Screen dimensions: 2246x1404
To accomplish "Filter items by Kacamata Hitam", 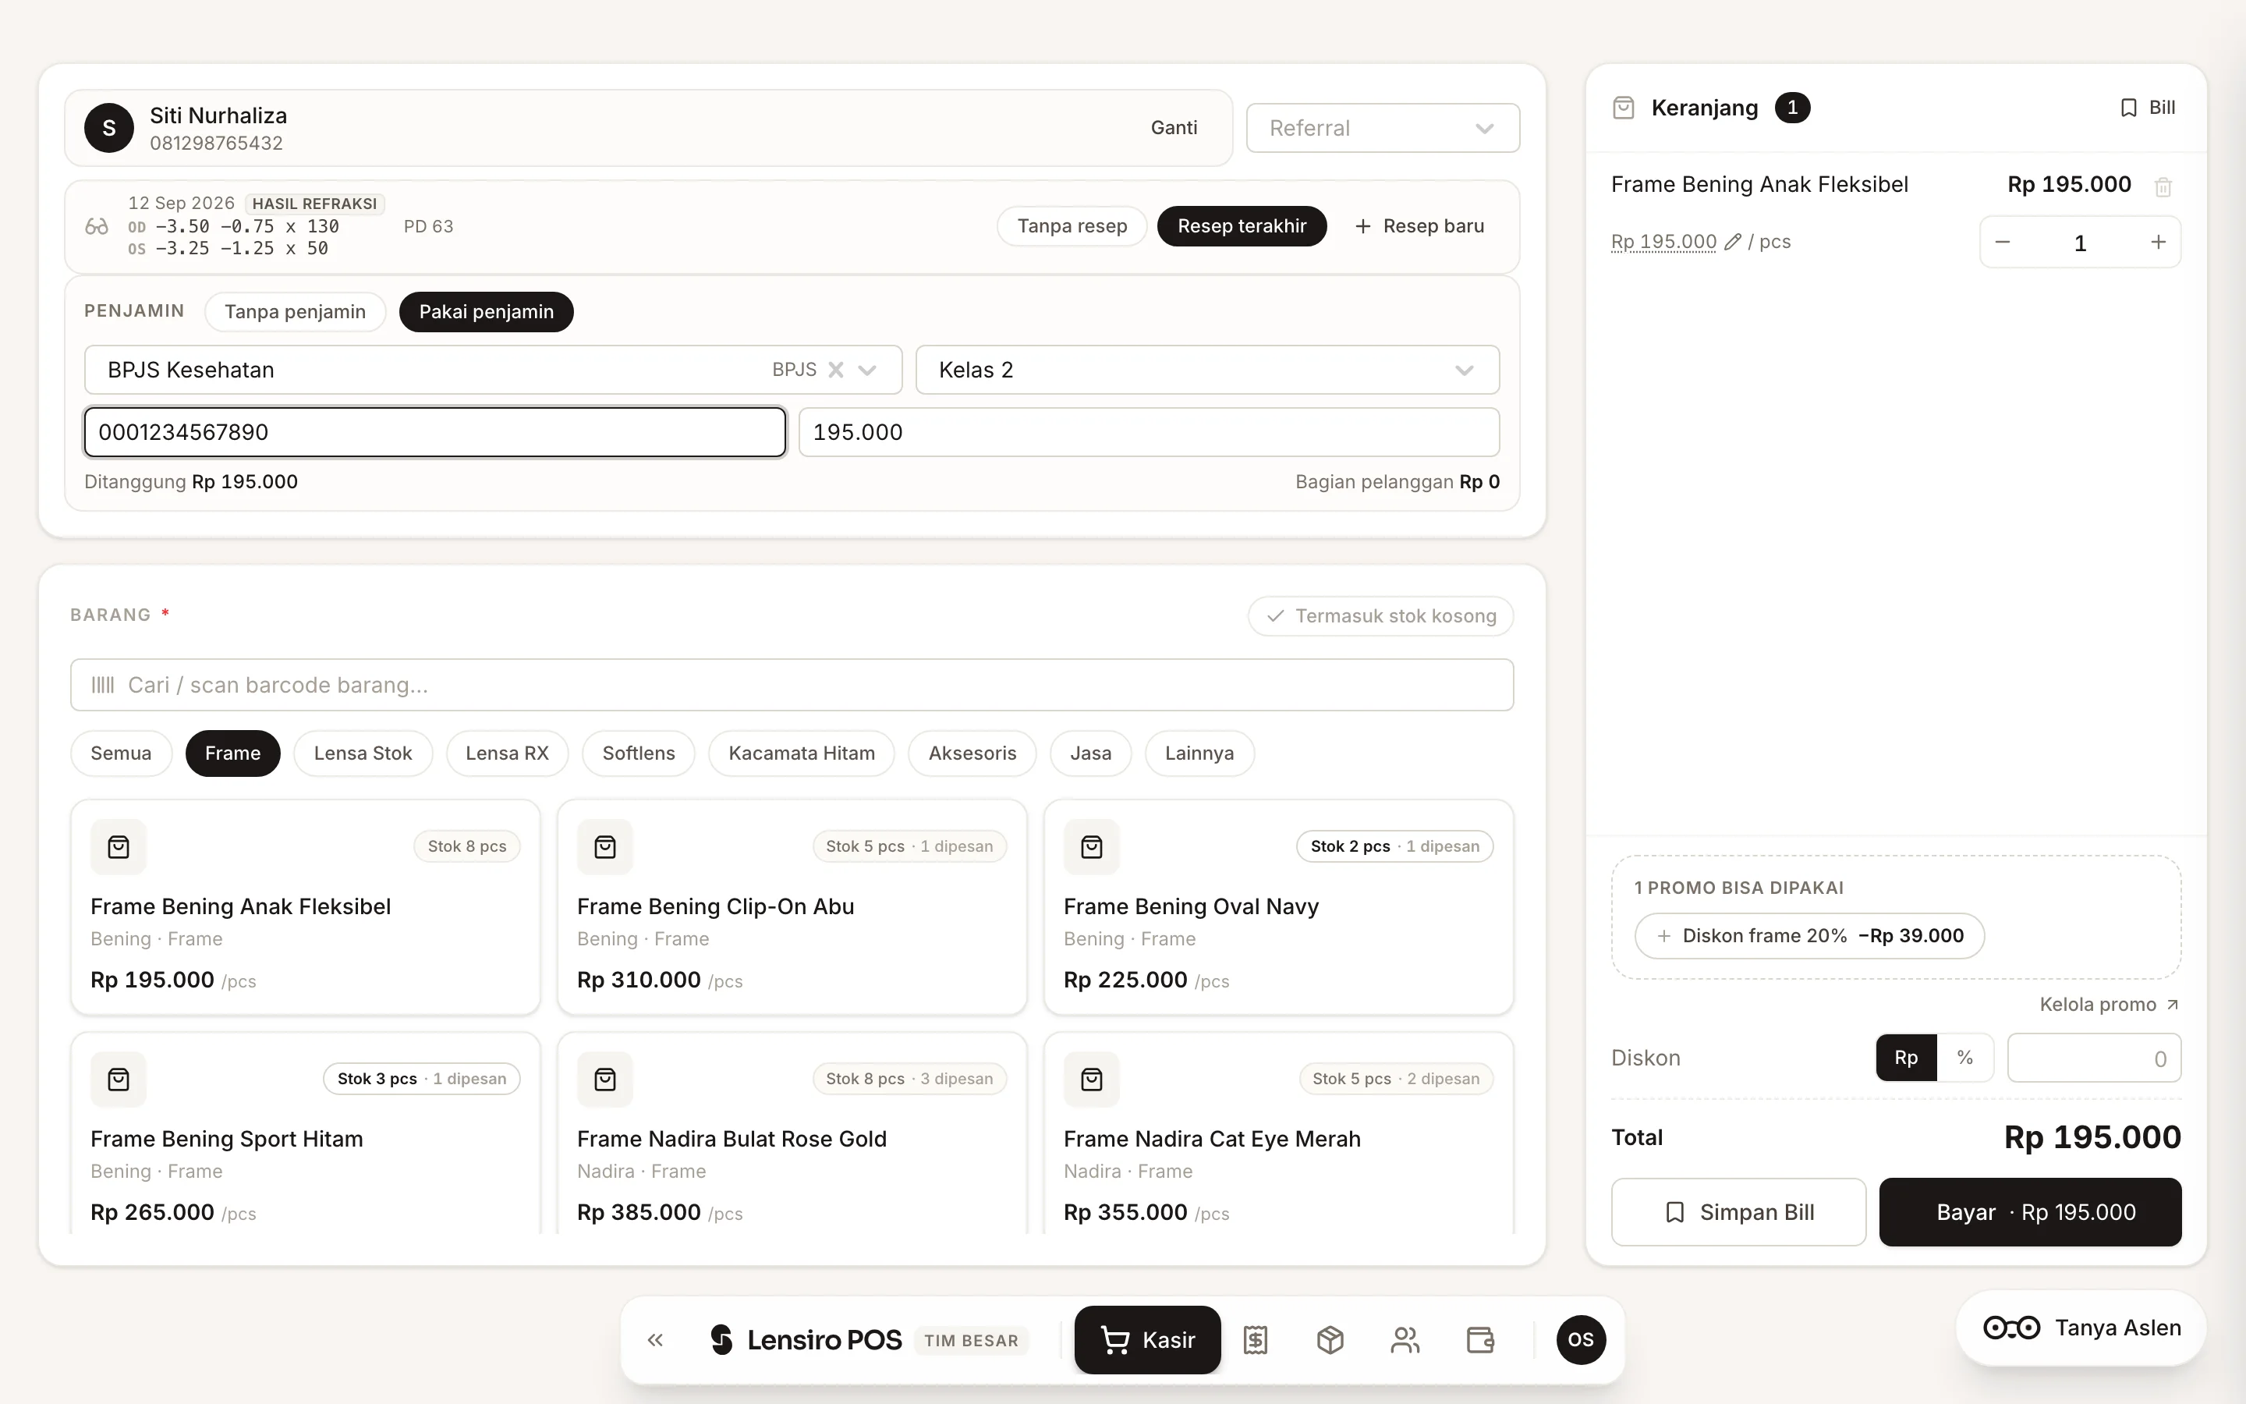I will click(802, 753).
